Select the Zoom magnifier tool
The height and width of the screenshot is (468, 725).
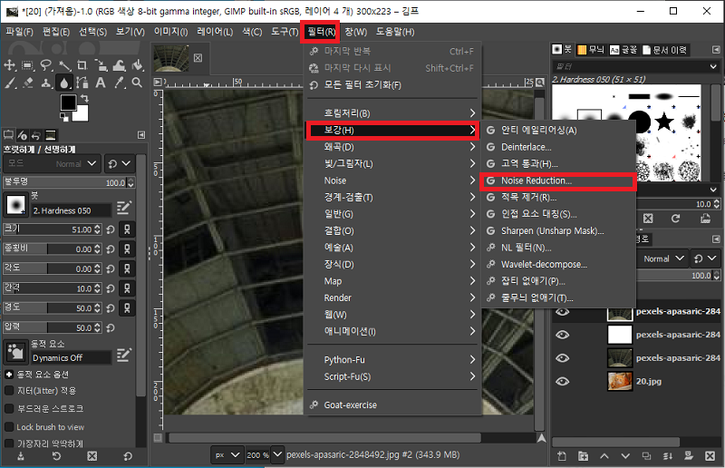(x=138, y=83)
